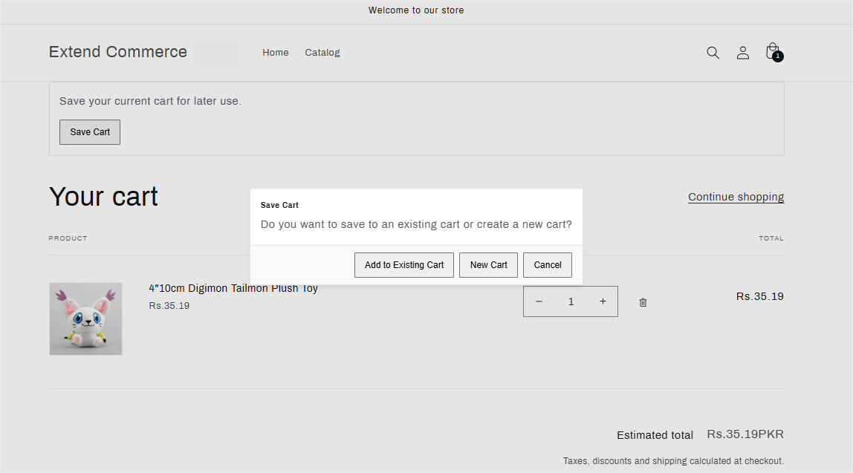
Task: Click the Welcome to our store banner
Action: pyautogui.click(x=416, y=10)
